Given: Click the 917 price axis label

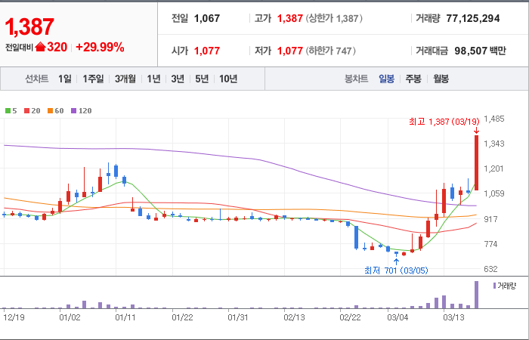Looking at the screenshot, I should (x=490, y=219).
